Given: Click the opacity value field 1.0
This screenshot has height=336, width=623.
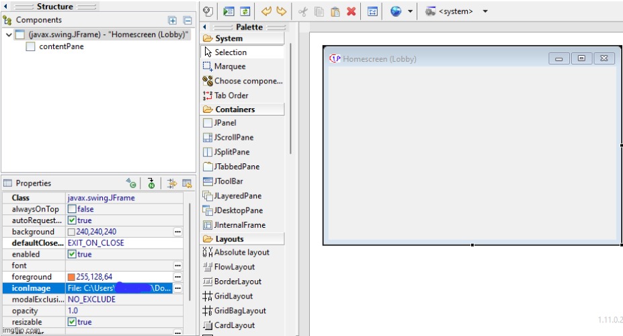Looking at the screenshot, I should pos(124,310).
